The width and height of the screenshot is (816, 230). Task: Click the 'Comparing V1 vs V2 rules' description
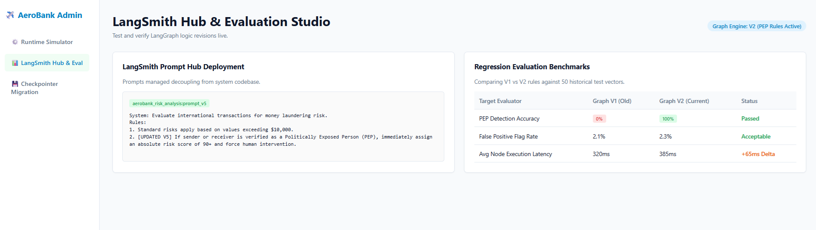click(549, 82)
